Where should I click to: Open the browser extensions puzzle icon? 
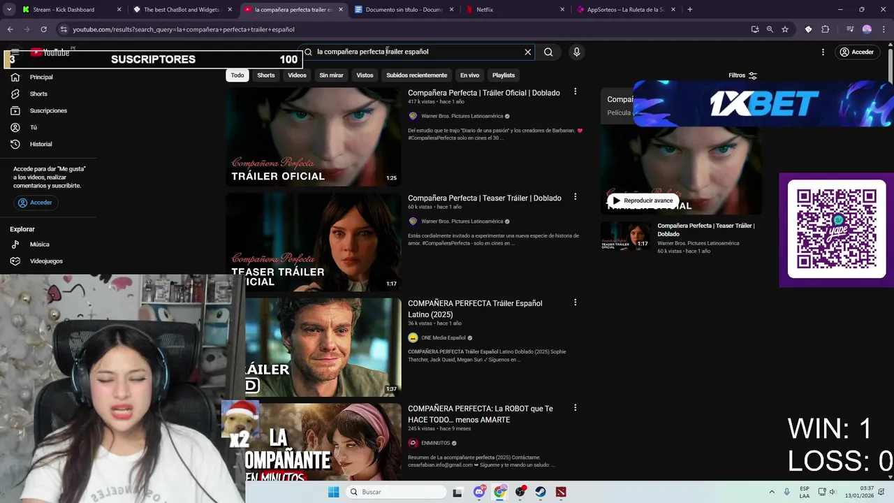825,29
